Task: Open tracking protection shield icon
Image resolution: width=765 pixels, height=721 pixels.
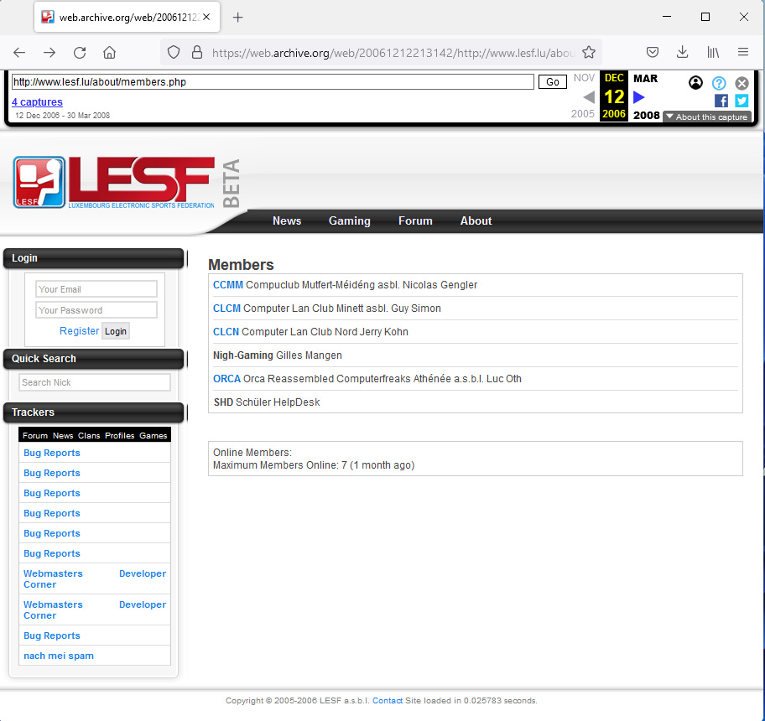Action: tap(174, 52)
